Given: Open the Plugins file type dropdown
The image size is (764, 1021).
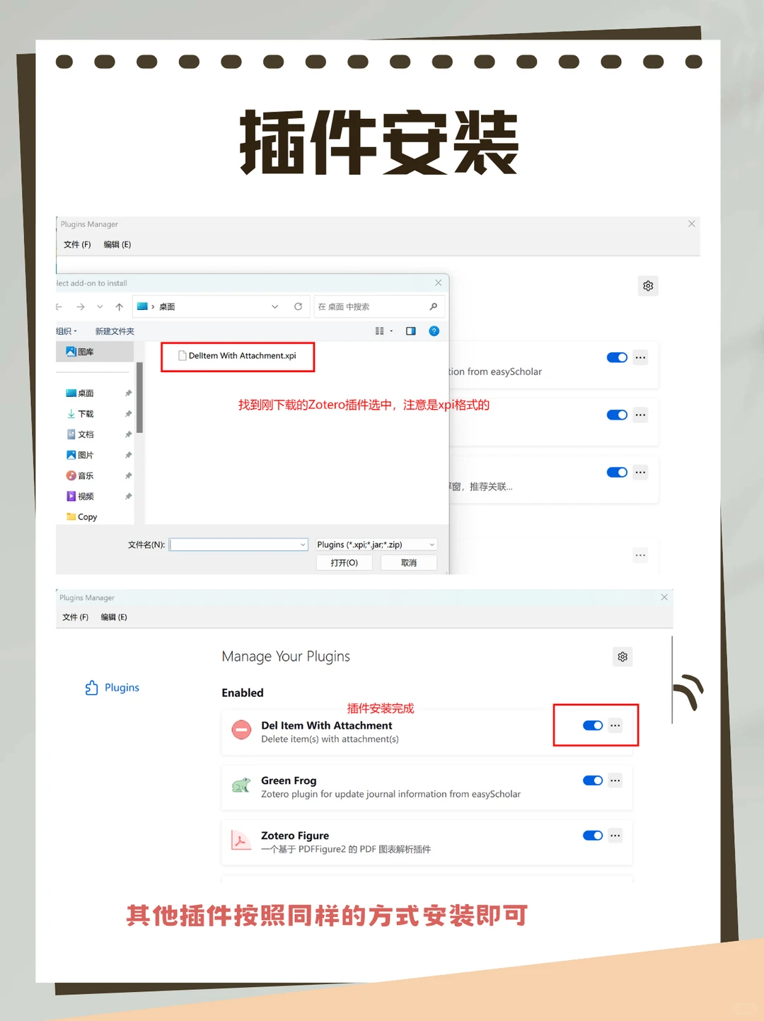Looking at the screenshot, I should (x=375, y=544).
